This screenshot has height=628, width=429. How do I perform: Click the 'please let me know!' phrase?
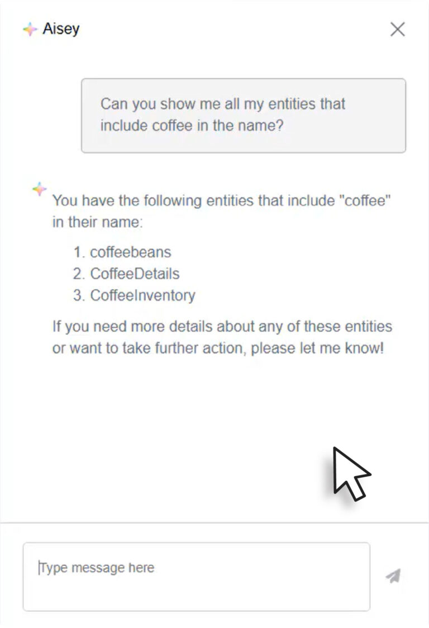(x=317, y=348)
